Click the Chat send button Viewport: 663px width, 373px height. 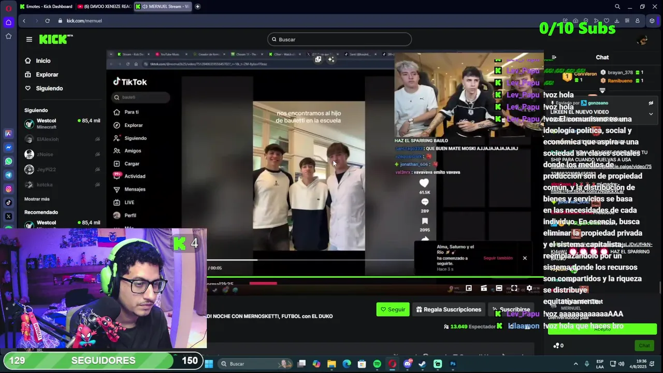(644, 346)
